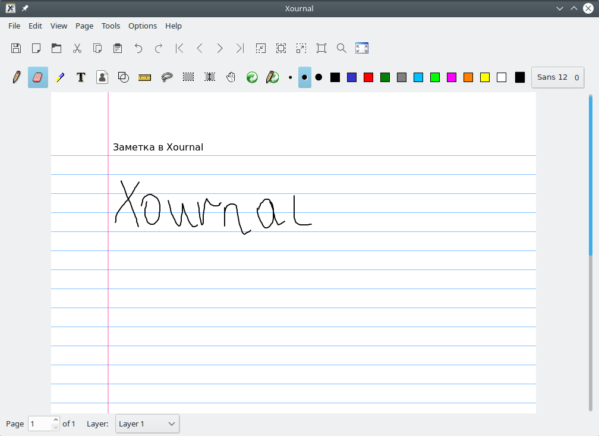Viewport: 599px width, 436px height.
Task: Toggle the Shape recognizer
Action: pyautogui.click(x=124, y=77)
